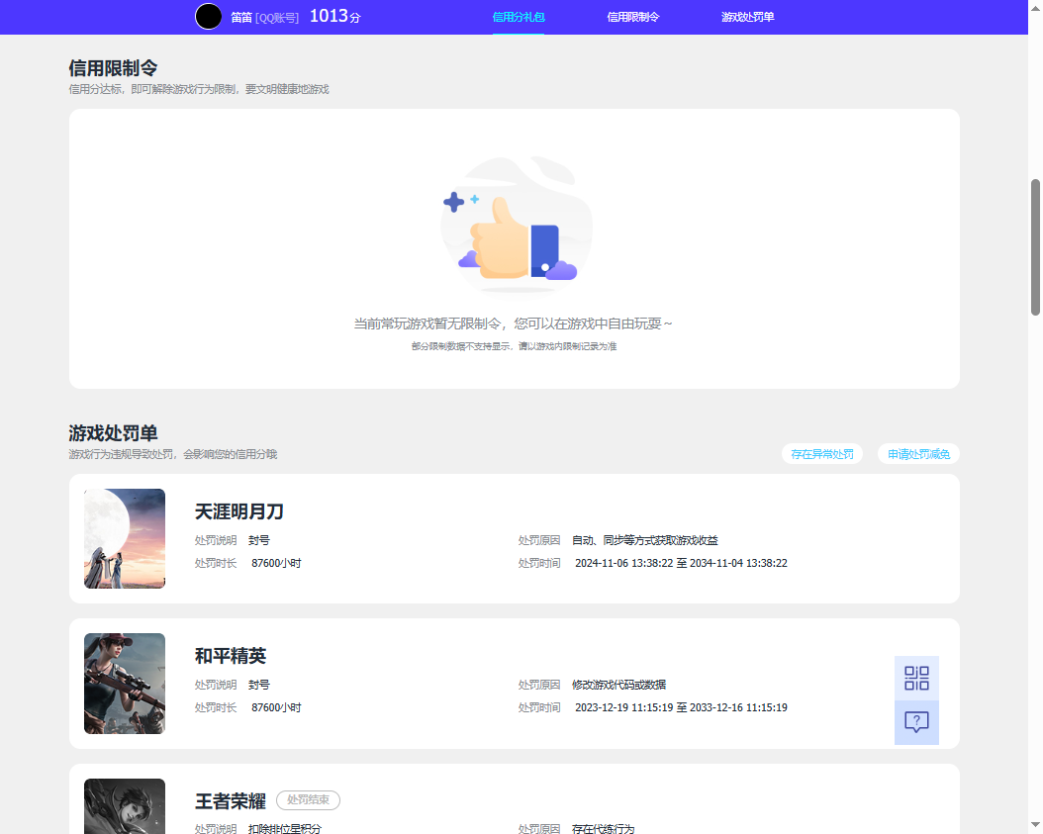Viewport: 1043px width, 834px height.
Task: Click the 2023-12-19 penalty time range
Action: tap(681, 707)
